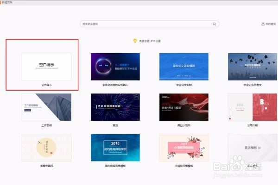278x185 pixels.
Task: Choose the AI robot template thumbnail
Action: (115, 67)
